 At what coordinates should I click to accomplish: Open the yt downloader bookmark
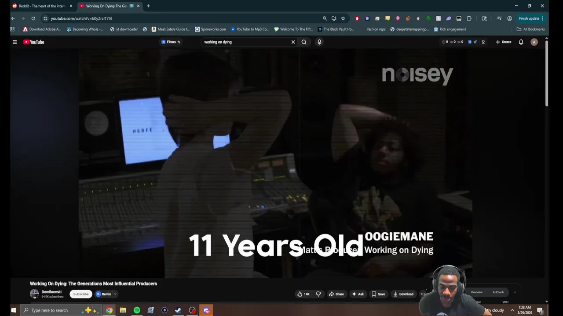click(124, 29)
